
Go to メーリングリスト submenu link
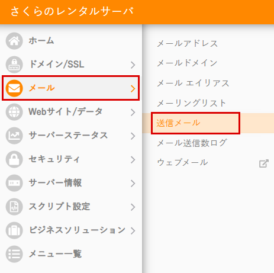click(191, 103)
